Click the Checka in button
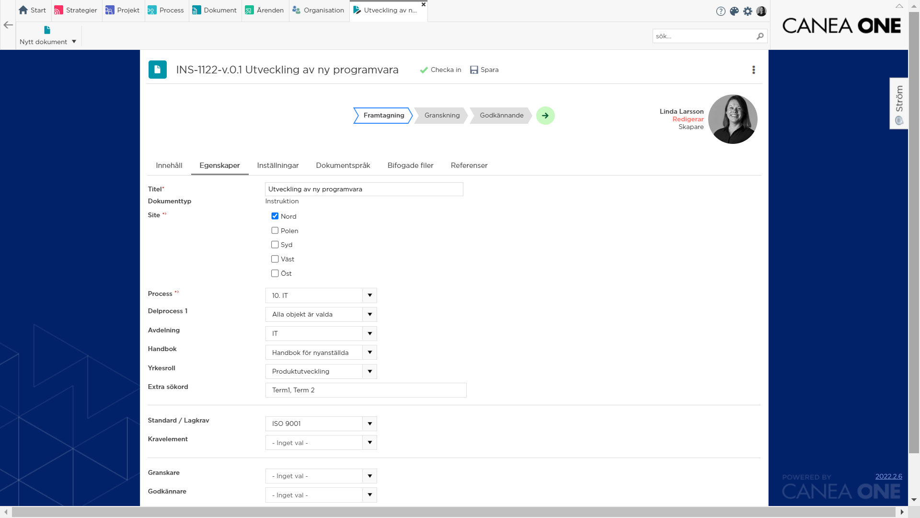The width and height of the screenshot is (920, 518). click(x=440, y=70)
